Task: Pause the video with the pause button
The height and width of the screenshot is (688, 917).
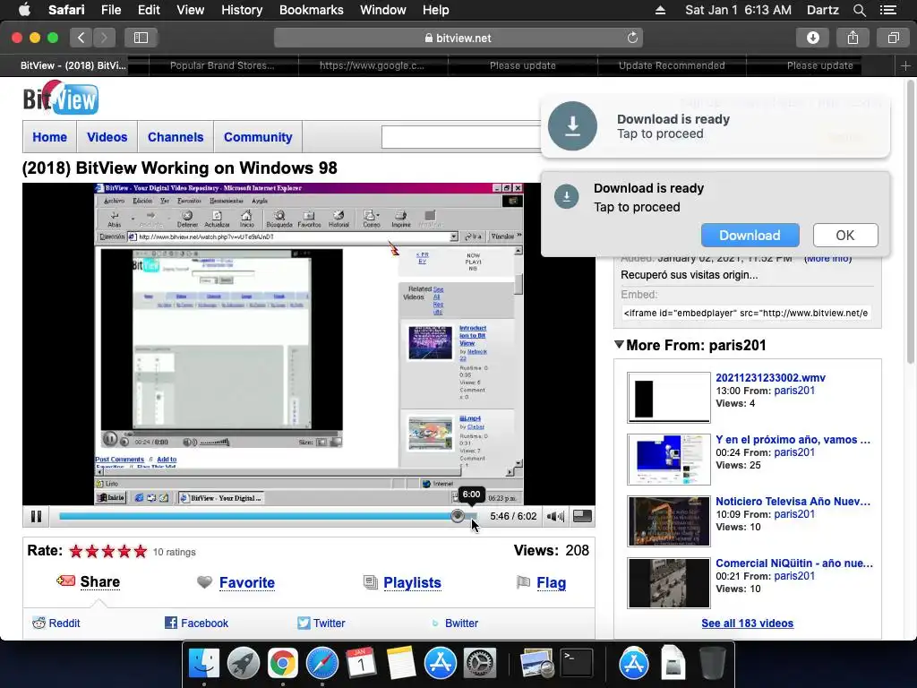Action: click(x=36, y=516)
